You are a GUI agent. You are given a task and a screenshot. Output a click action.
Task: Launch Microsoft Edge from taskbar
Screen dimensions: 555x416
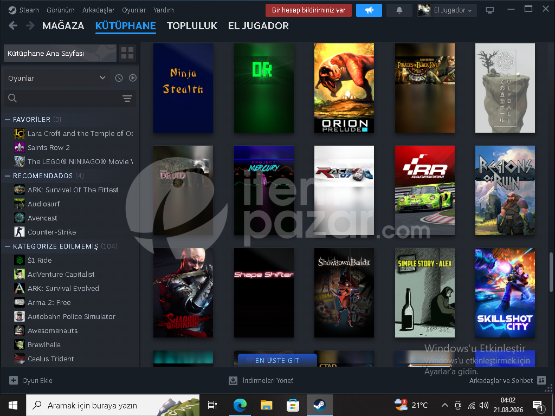pyautogui.click(x=240, y=405)
